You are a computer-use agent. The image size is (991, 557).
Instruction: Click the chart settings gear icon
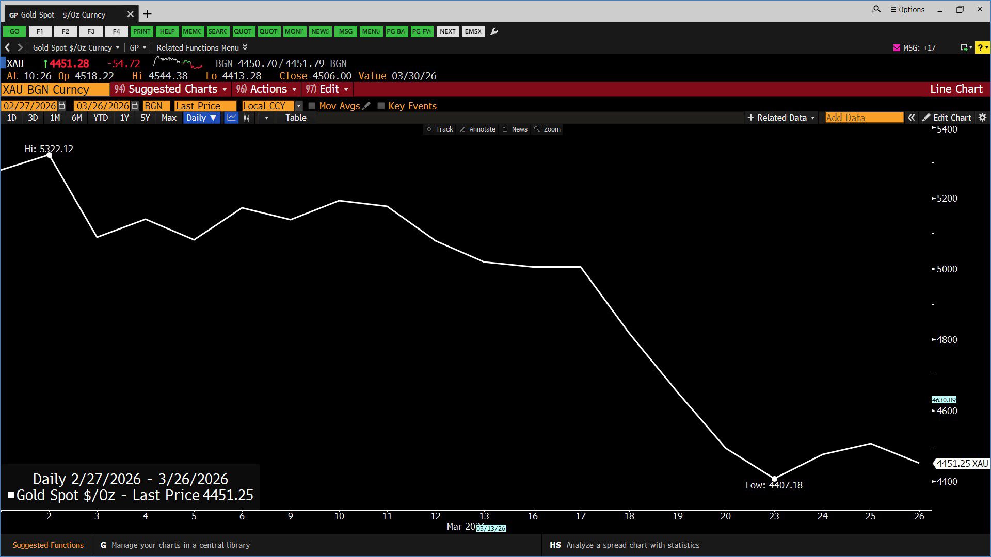click(x=982, y=118)
